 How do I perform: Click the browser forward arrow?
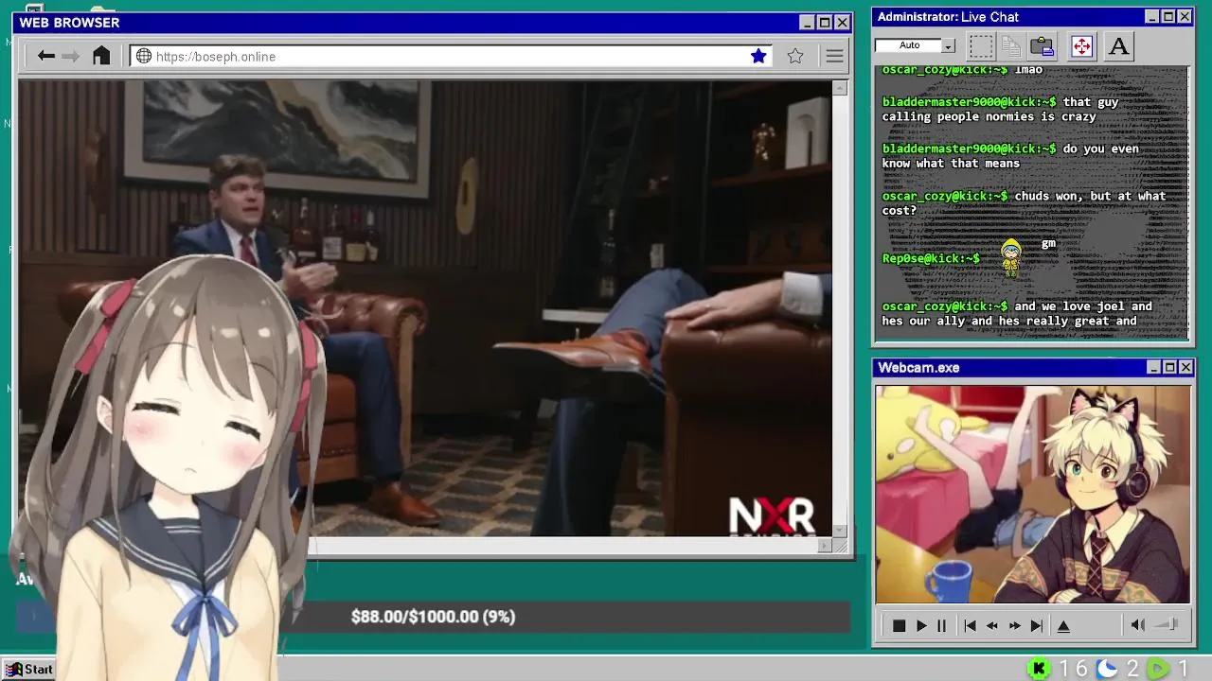click(x=71, y=56)
